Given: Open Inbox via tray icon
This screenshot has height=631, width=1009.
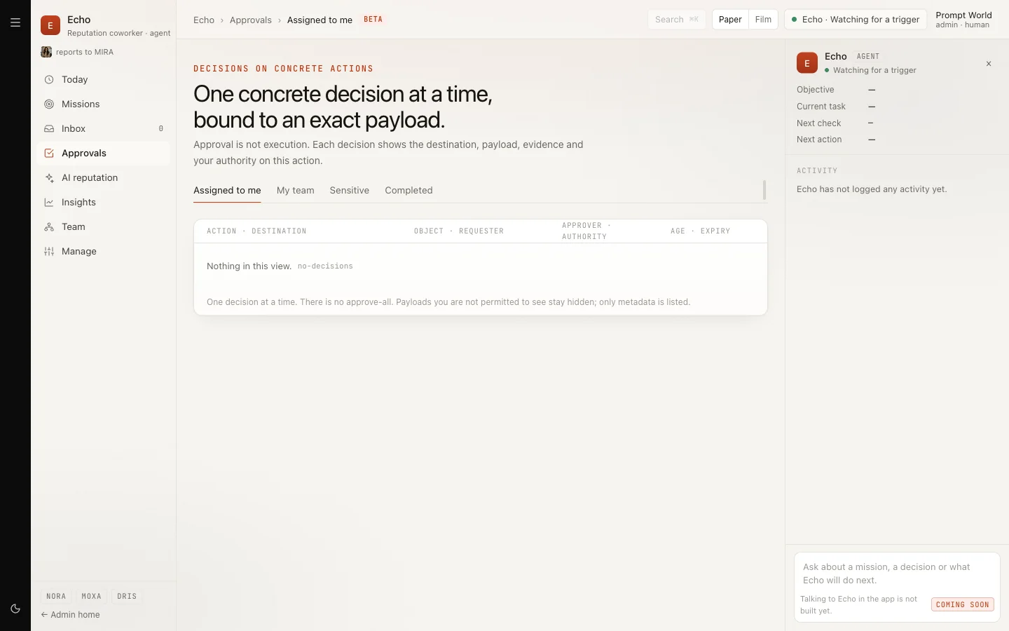Looking at the screenshot, I should (49, 129).
